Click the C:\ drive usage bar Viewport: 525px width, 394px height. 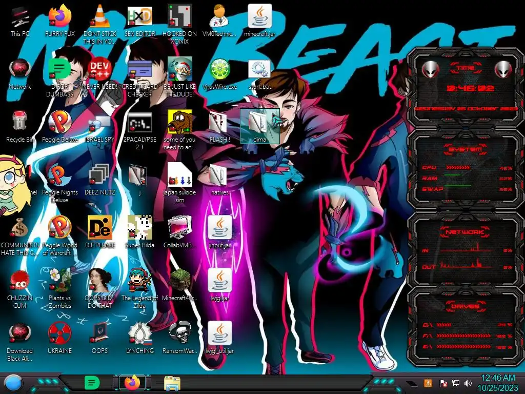click(445, 325)
